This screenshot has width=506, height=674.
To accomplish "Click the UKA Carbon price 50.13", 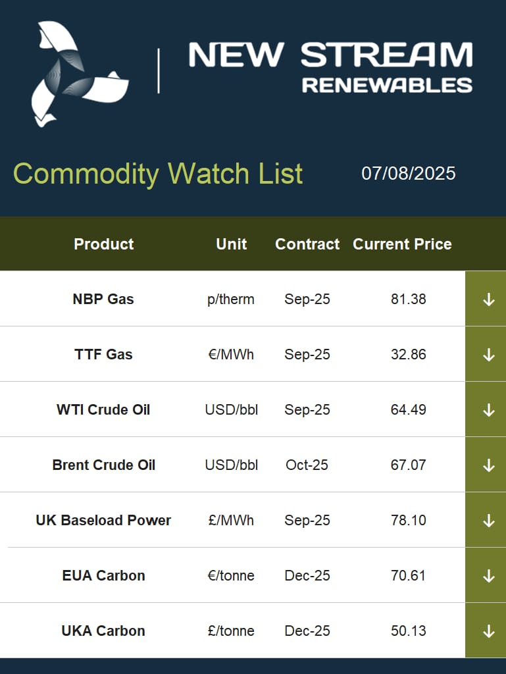I will (408, 631).
